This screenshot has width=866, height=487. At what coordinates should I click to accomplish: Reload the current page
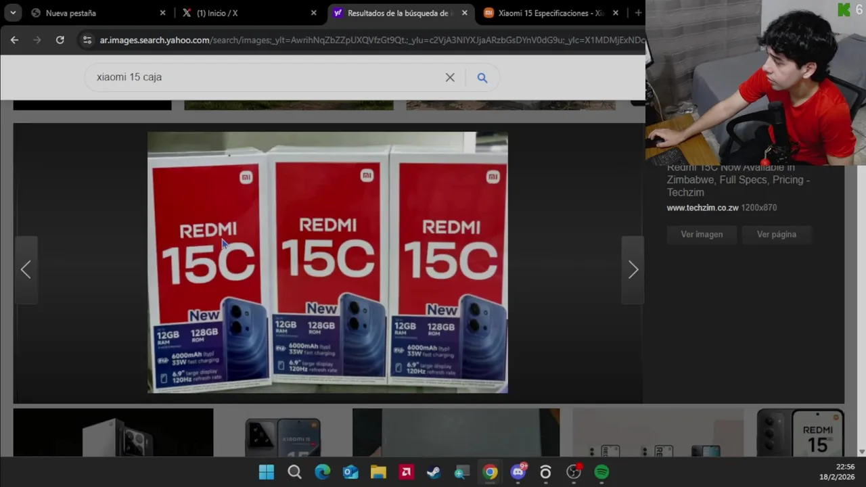[60, 40]
